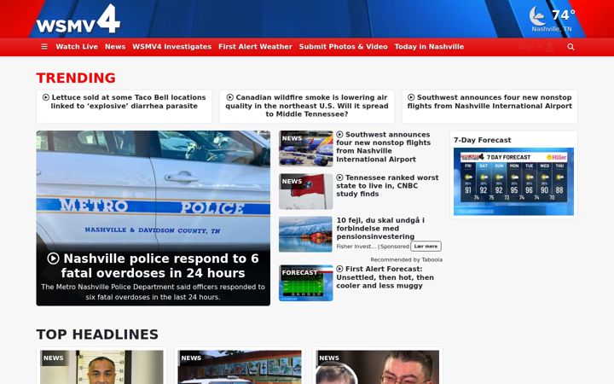Open the WSMV 4 logo homepage

tap(78, 19)
